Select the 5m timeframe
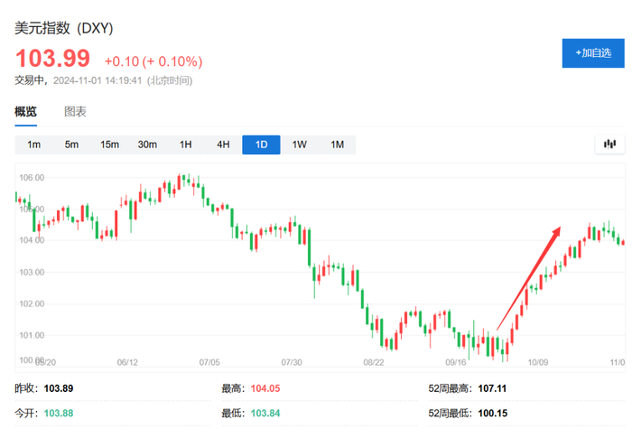The image size is (632, 429). (71, 145)
